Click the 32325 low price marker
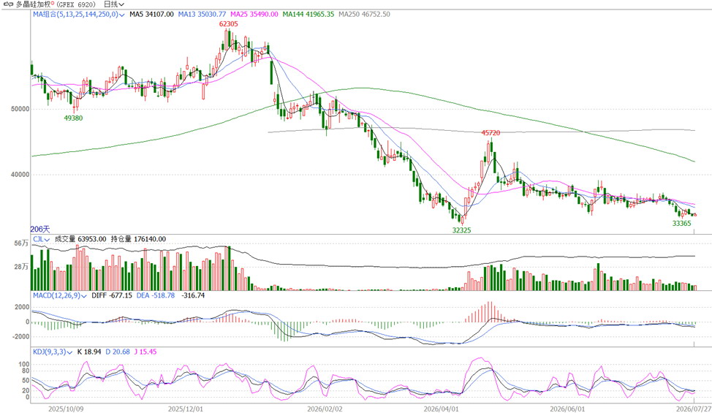 tap(461, 230)
